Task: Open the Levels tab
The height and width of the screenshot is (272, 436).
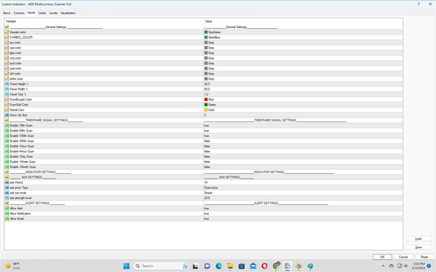Action: [54, 13]
